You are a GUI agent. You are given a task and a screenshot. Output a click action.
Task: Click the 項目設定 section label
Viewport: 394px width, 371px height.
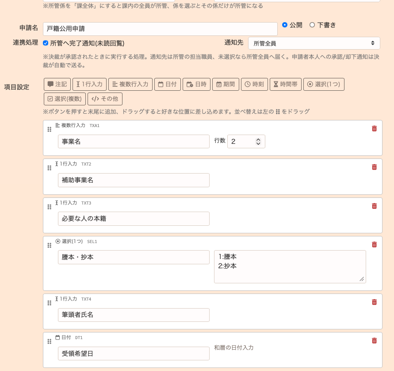pos(17,87)
